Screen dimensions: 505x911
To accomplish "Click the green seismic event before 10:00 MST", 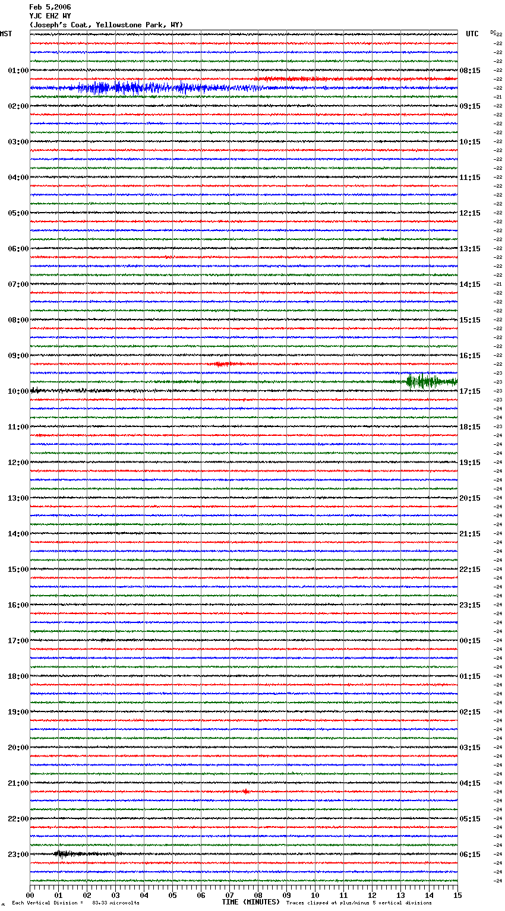I will pyautogui.click(x=431, y=381).
